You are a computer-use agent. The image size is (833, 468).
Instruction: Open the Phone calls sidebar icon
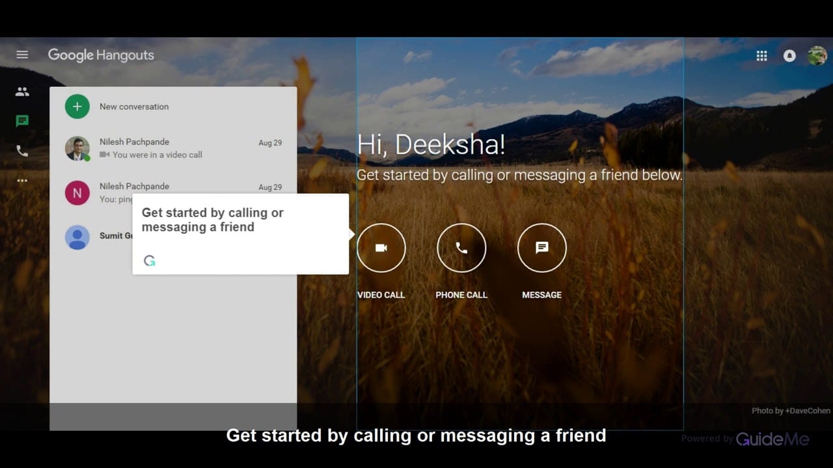22,151
